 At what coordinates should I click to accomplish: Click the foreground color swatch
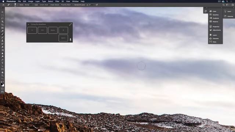coord(1,84)
